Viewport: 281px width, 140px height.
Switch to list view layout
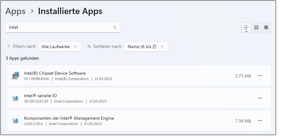246,27
